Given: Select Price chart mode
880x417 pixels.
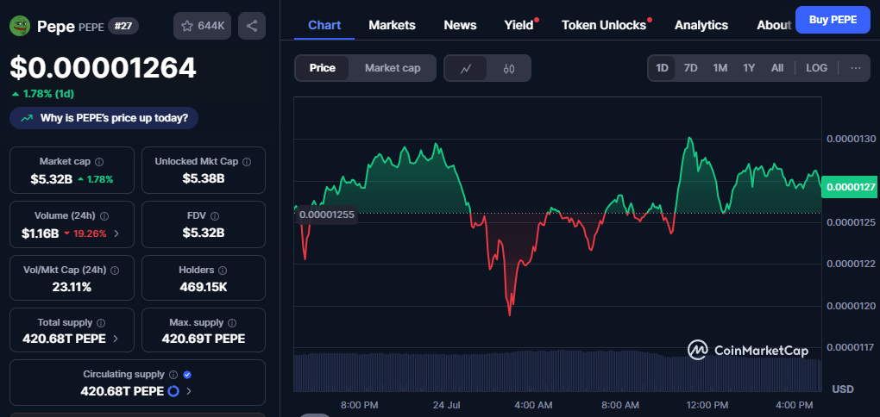Looking at the screenshot, I should pyautogui.click(x=322, y=68).
